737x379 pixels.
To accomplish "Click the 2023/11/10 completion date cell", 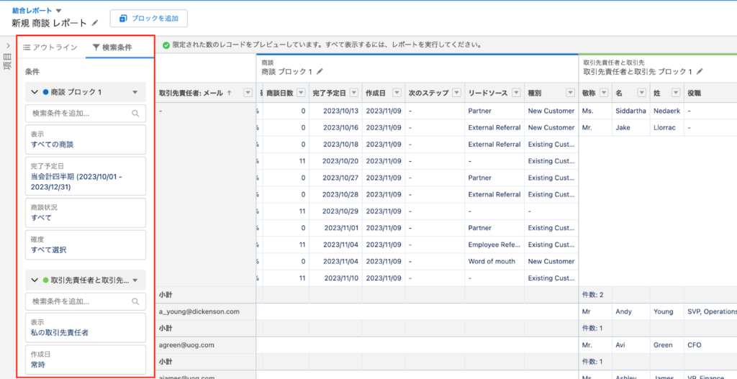I will (335, 278).
